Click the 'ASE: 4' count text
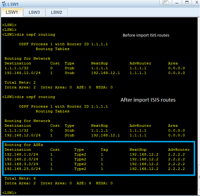 click(x=84, y=183)
